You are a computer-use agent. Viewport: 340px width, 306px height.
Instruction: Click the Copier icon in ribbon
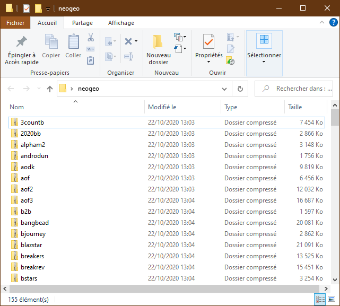[51, 46]
